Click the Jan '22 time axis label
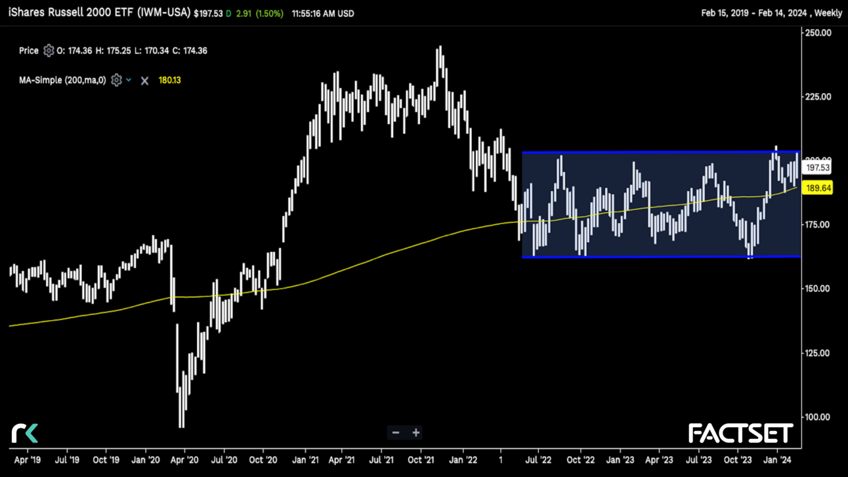Image resolution: width=848 pixels, height=477 pixels. (x=463, y=460)
